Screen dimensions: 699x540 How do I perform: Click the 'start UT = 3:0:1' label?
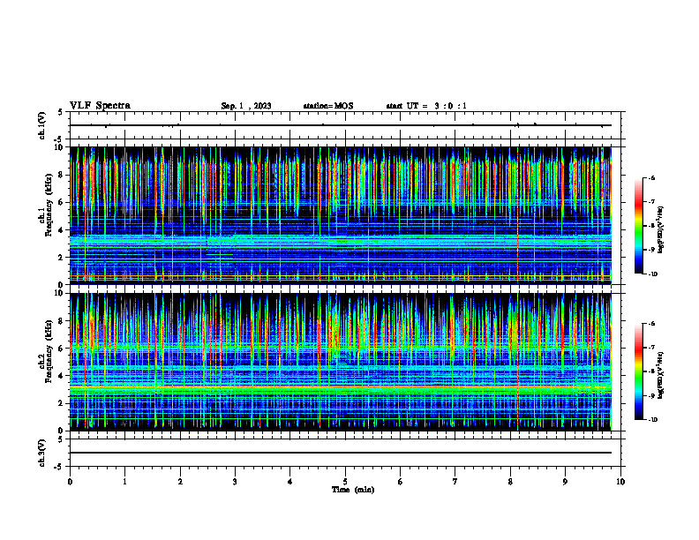click(426, 106)
